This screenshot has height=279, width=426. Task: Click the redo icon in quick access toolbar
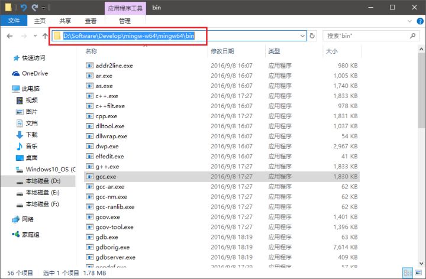pos(35,7)
